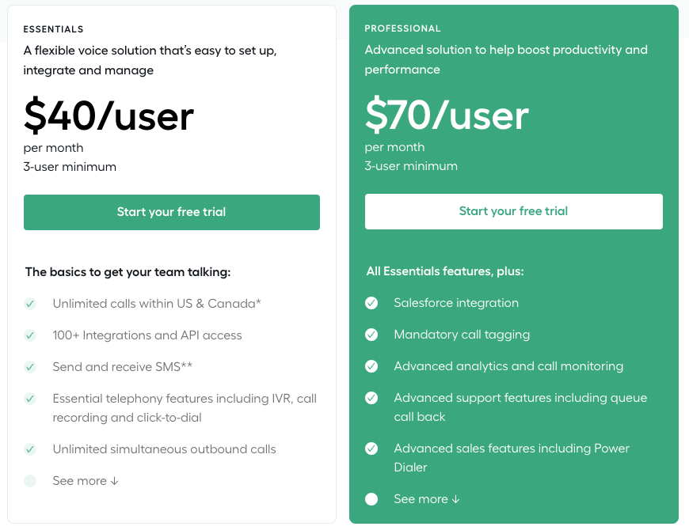Click checkmark icon beside Advanced support features
Viewport: 689px width, 530px height.
point(371,398)
